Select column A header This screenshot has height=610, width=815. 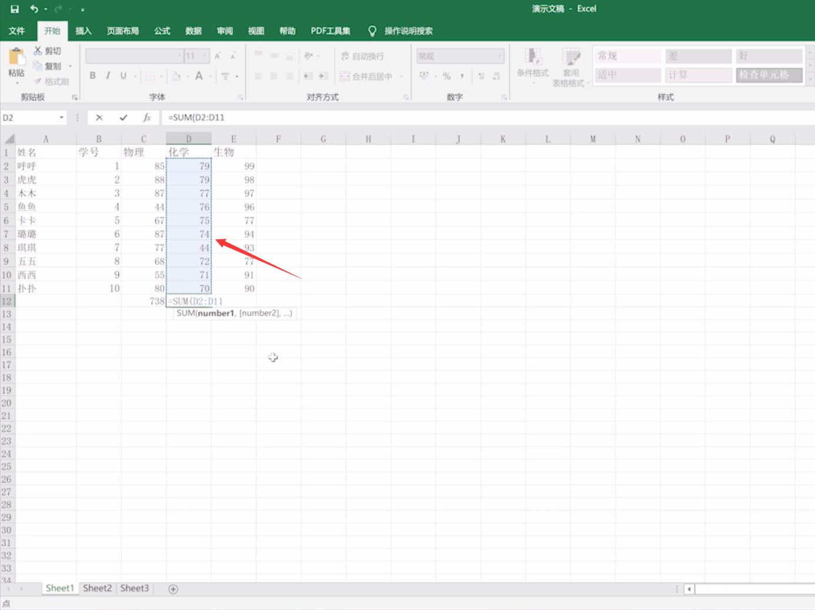[46, 139]
